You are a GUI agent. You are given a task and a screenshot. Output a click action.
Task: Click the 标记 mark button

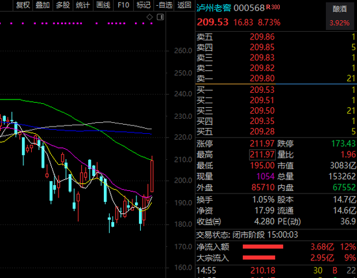tap(143, 5)
